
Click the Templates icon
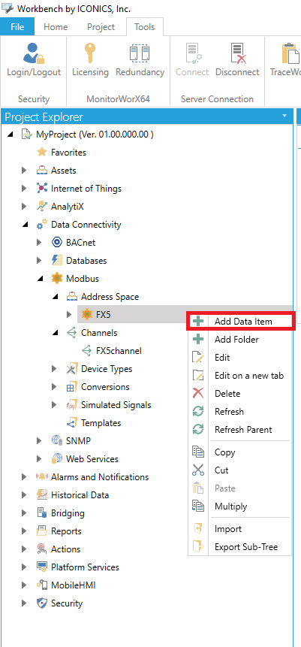72,423
